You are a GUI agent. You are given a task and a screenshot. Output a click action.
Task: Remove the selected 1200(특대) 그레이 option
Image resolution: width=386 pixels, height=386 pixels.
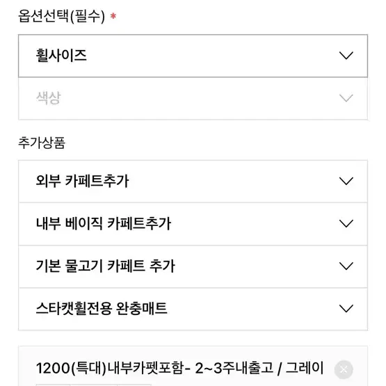click(344, 369)
